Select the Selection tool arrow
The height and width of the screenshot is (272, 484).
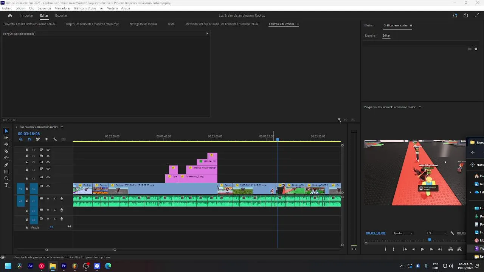(6, 131)
